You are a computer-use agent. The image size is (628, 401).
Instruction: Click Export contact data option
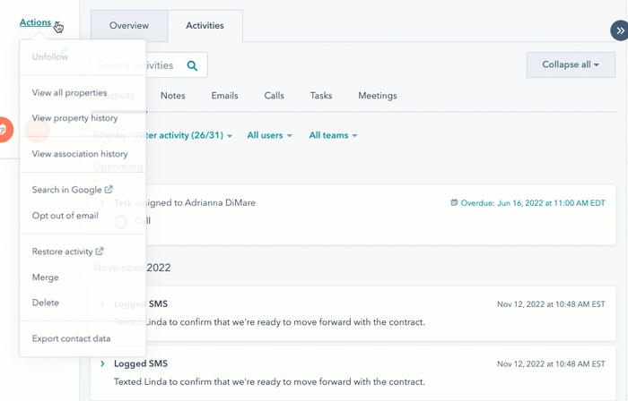pos(71,338)
